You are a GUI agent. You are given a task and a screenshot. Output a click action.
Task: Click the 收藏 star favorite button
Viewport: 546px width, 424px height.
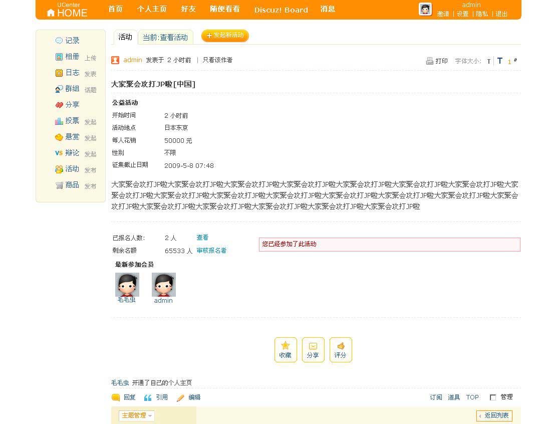point(286,349)
